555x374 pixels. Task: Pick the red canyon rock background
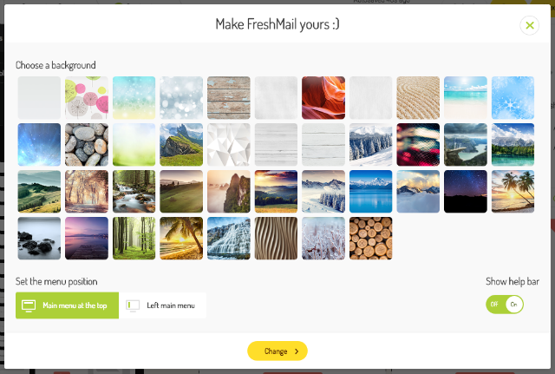click(x=323, y=98)
